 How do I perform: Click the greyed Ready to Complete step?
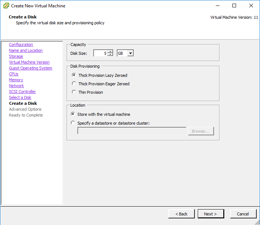coord(26,115)
